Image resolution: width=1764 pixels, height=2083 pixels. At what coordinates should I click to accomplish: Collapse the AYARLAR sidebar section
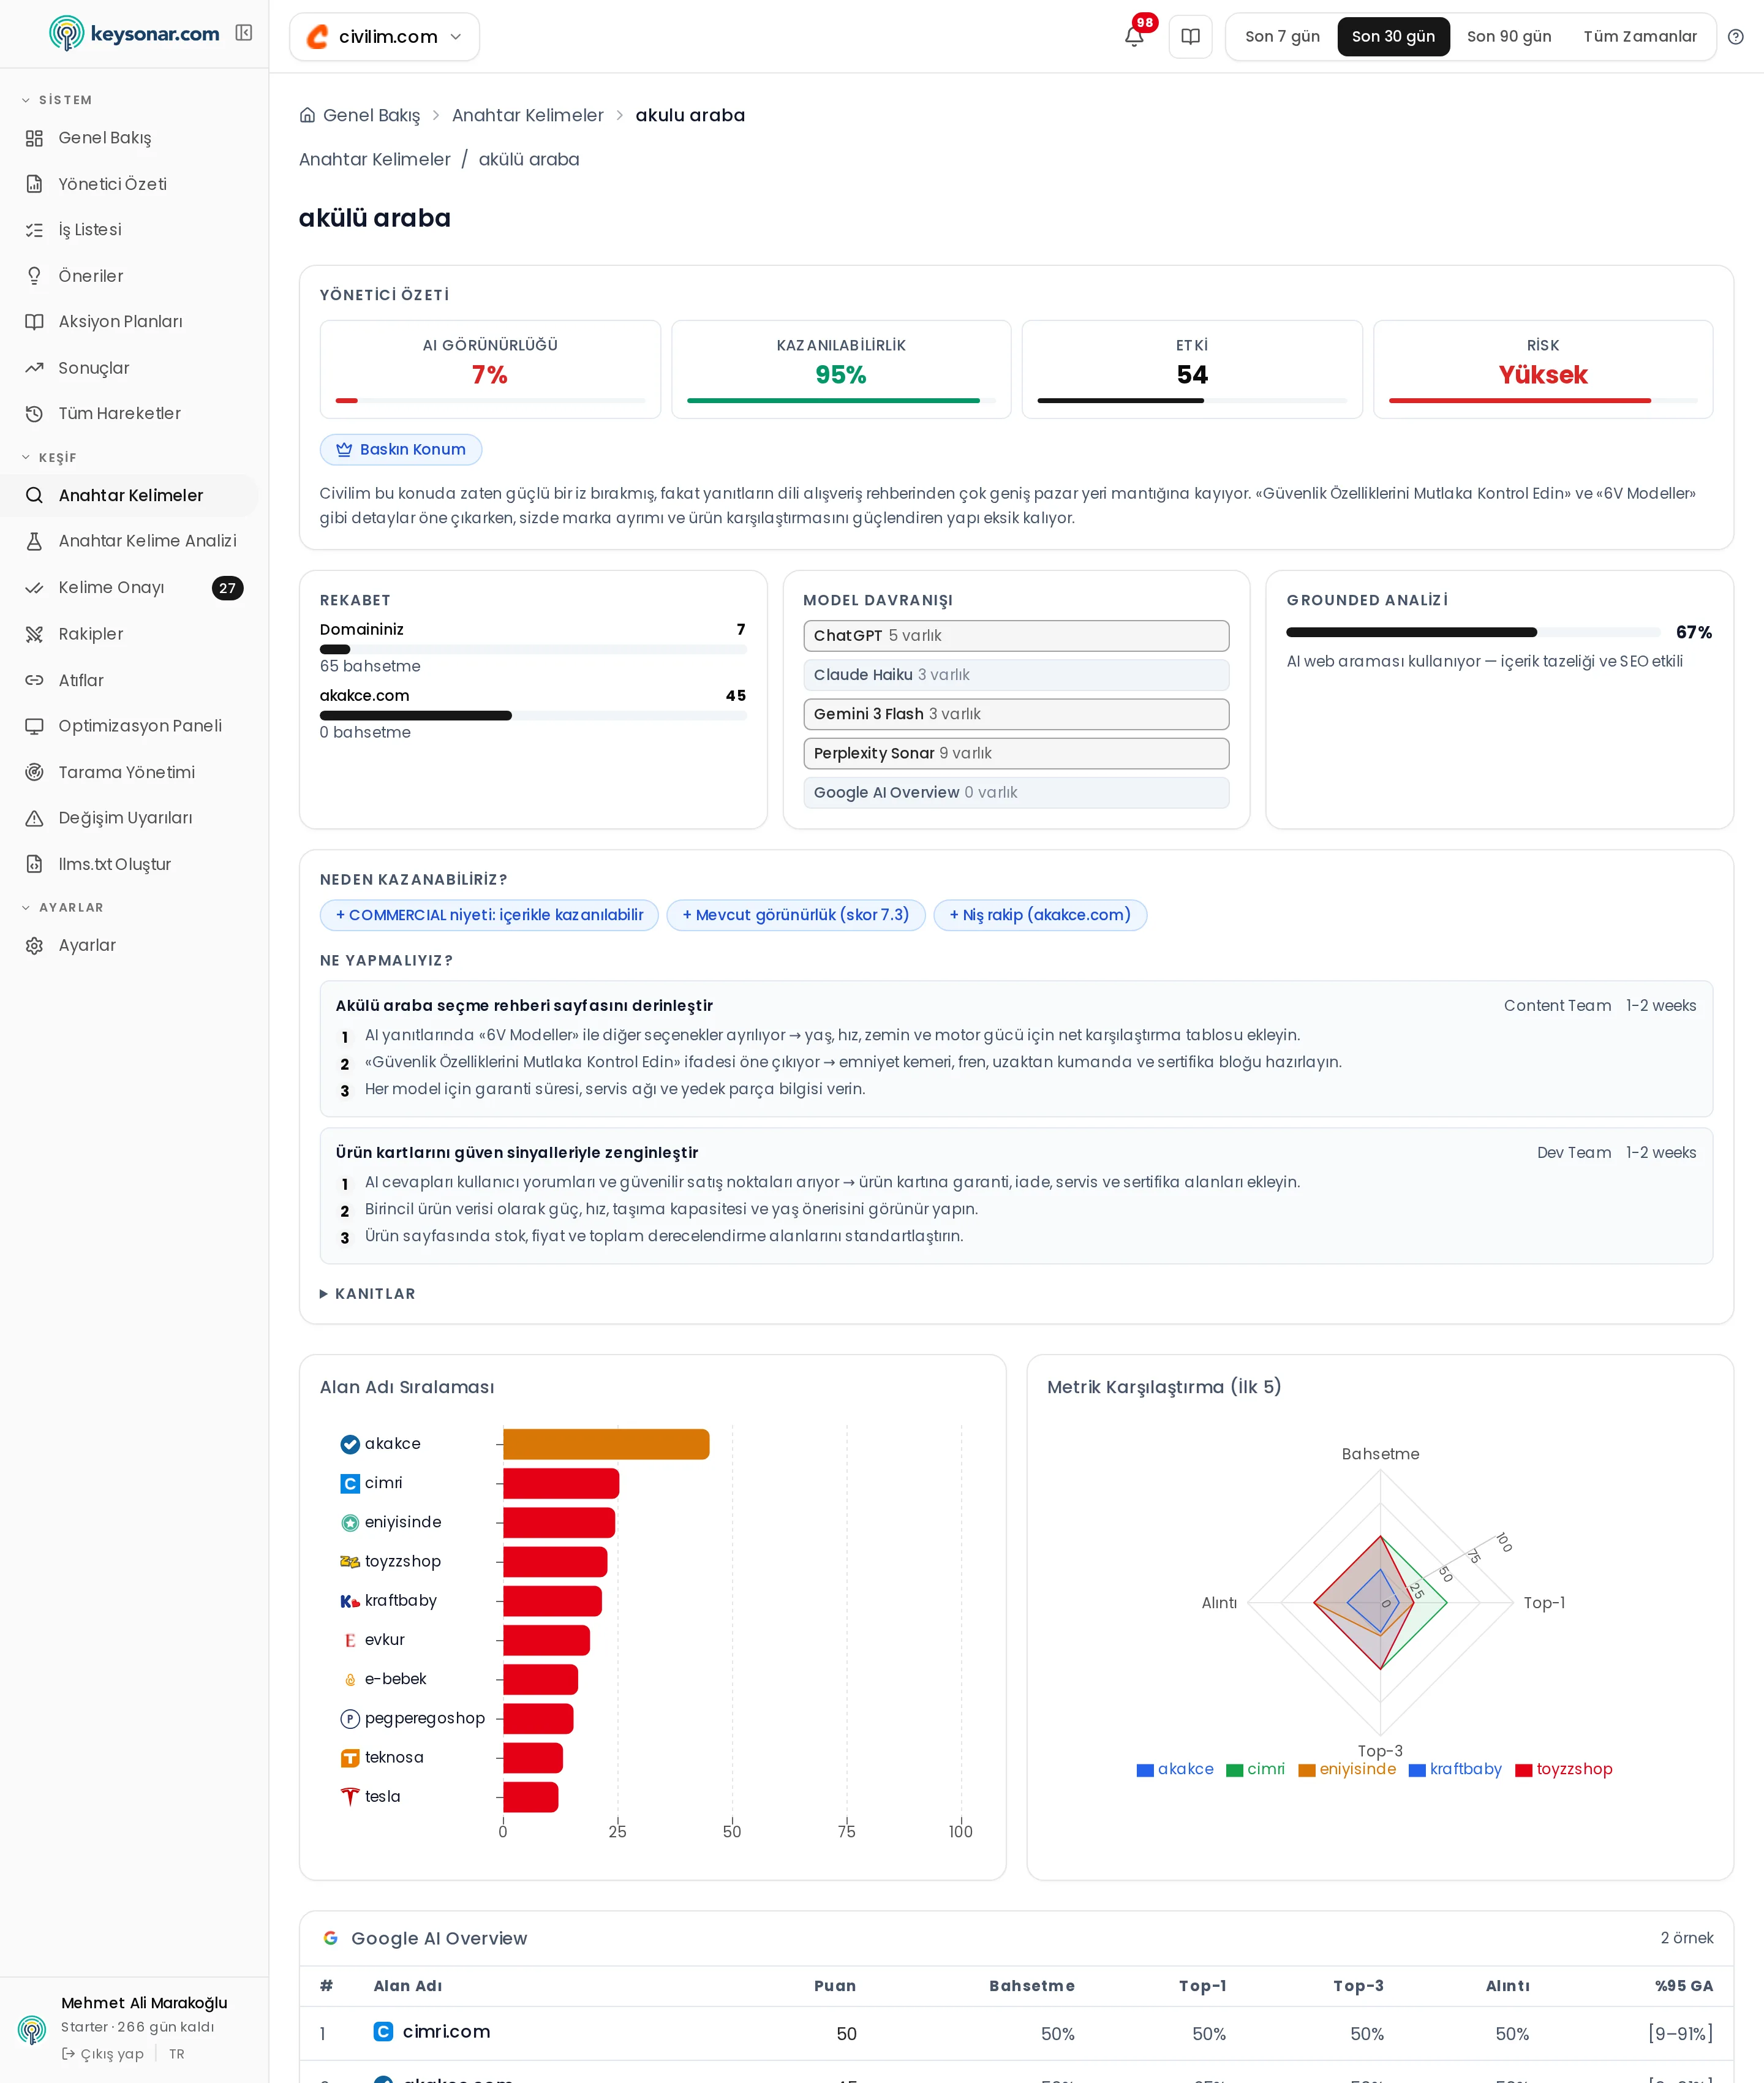point(62,908)
